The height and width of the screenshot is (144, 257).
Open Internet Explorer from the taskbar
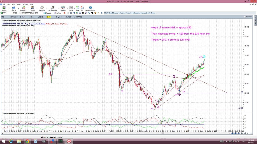click(11, 141)
